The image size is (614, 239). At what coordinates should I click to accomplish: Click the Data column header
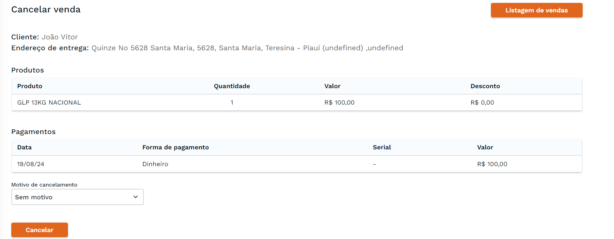pyautogui.click(x=24, y=147)
